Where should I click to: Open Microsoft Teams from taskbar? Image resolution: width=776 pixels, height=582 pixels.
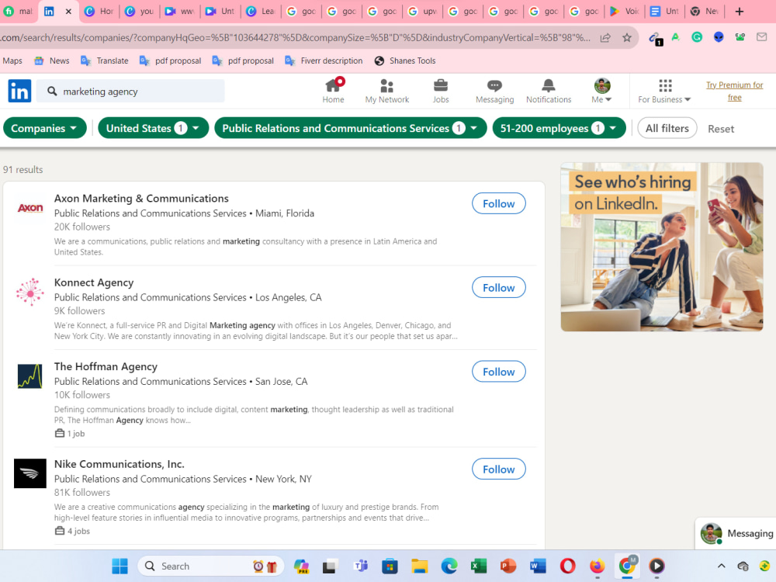coord(360,566)
